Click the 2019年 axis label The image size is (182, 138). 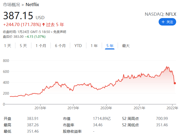tap(73, 108)
